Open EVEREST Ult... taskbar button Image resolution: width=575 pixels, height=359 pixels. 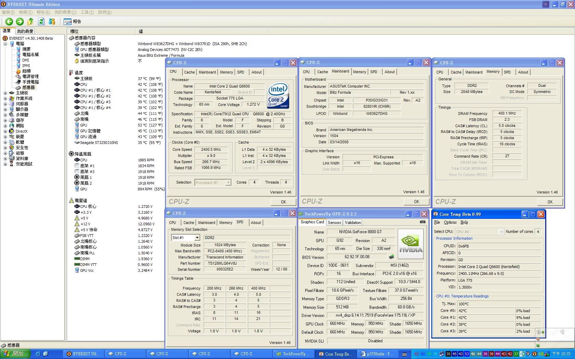click(x=83, y=354)
